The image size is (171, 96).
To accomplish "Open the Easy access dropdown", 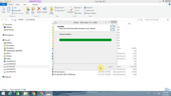I will (x=60, y=10).
